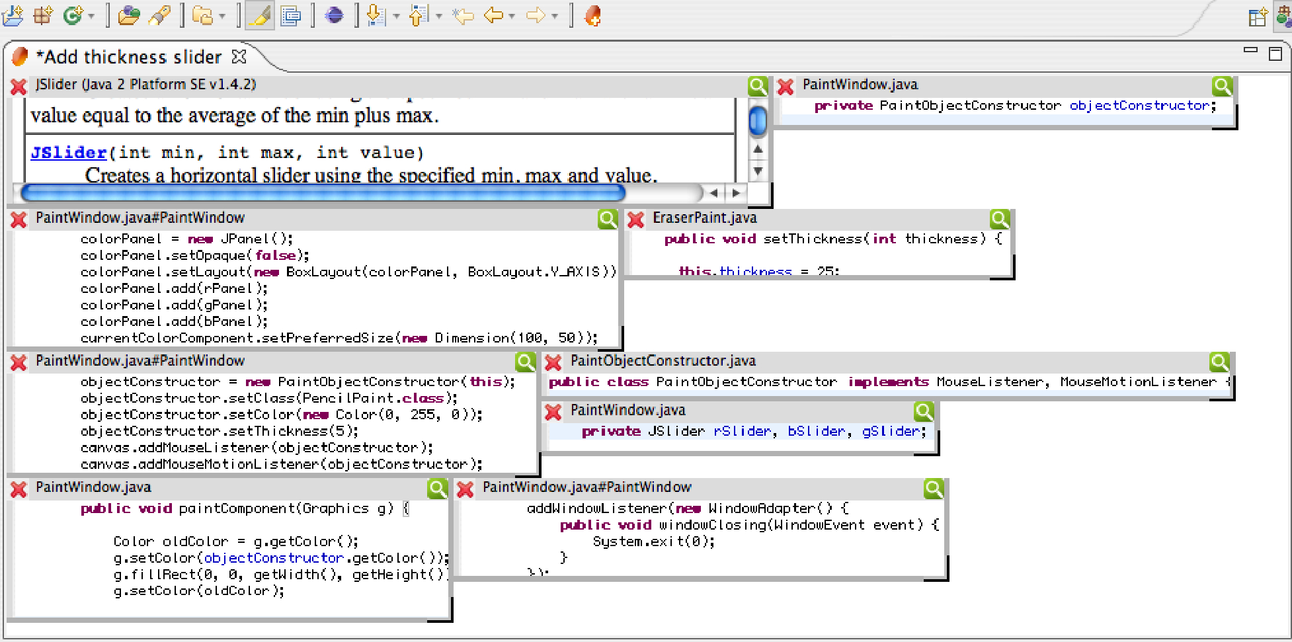This screenshot has width=1292, height=642.
Task: Toggle the Java perspective button
Action: click(x=1283, y=16)
